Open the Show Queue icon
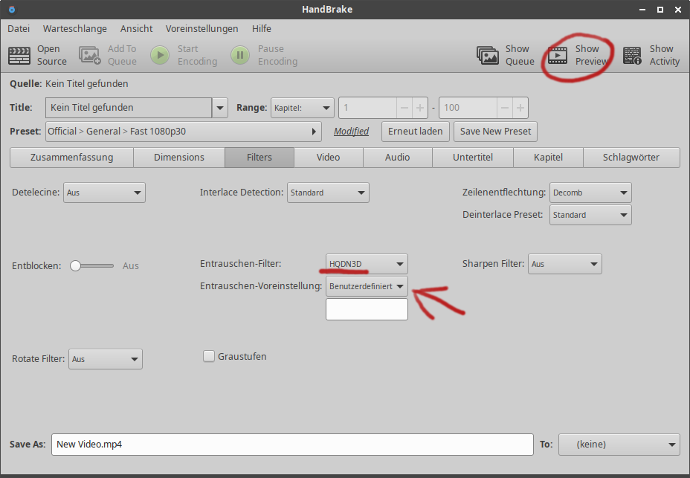The height and width of the screenshot is (478, 690). [488, 56]
